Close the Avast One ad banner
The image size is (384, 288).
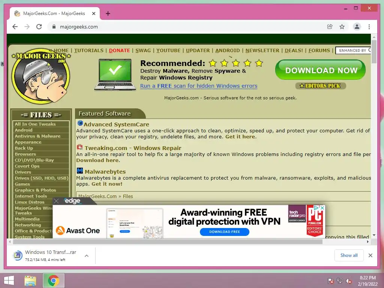coord(322,208)
